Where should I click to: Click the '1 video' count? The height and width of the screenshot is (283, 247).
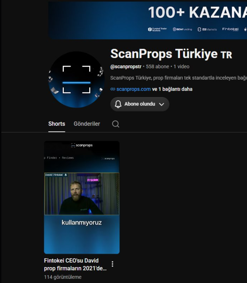[181, 67]
